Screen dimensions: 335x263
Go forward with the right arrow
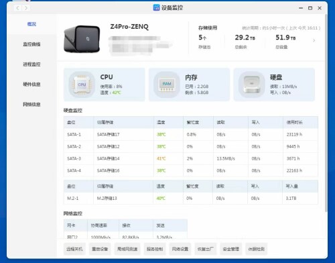click(x=26, y=8)
